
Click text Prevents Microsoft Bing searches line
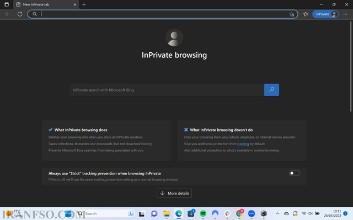(x=96, y=150)
